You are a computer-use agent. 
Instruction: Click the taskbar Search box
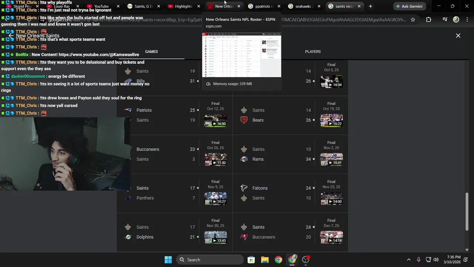click(210, 260)
